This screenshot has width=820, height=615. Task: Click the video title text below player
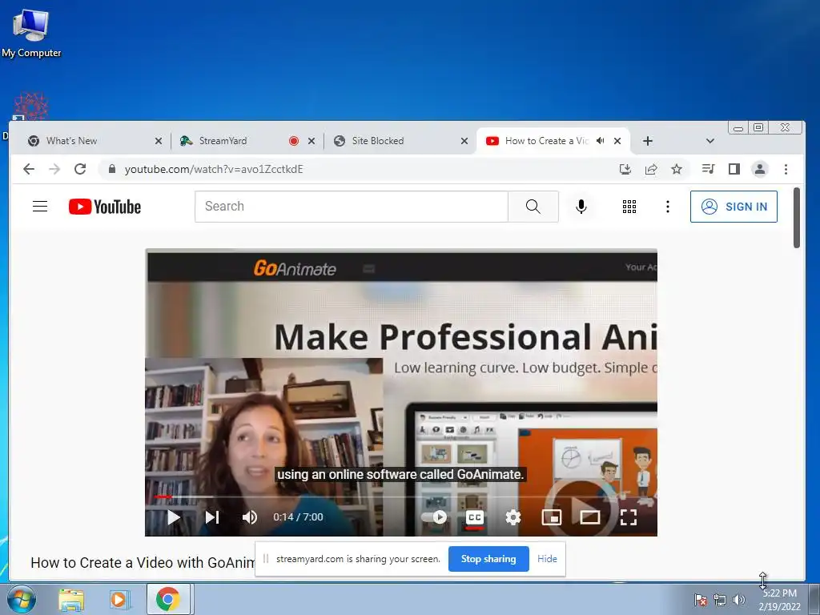143,563
